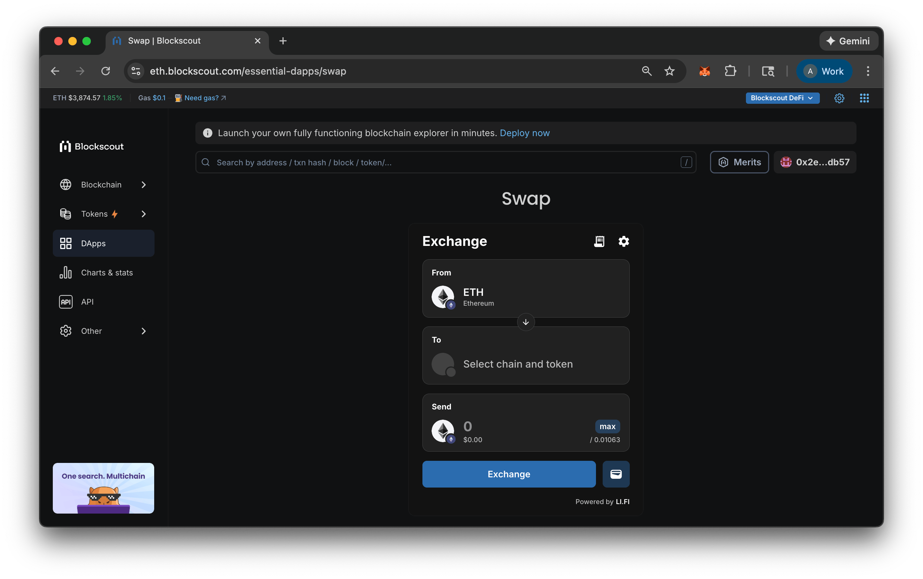Open the apps grid icon in top bar
Image resolution: width=923 pixels, height=579 pixels.
[x=864, y=98]
